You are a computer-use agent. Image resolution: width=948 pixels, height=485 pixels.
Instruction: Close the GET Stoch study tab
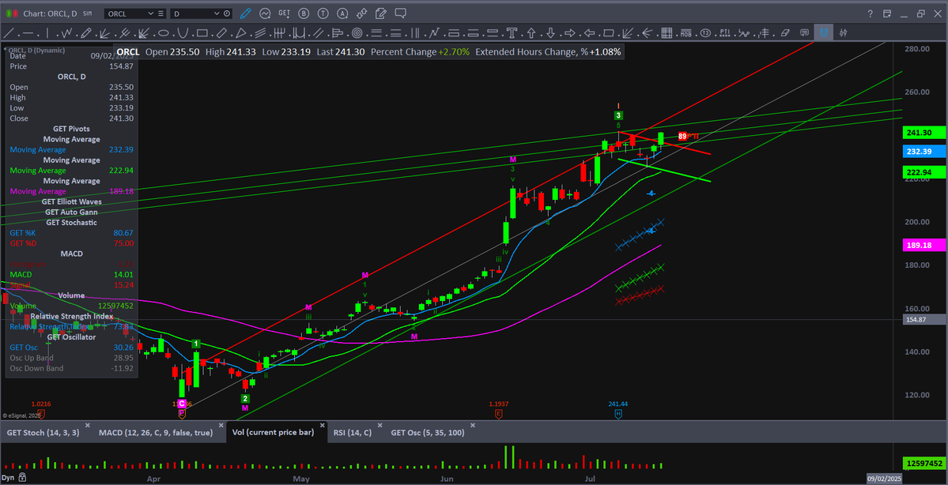point(88,425)
